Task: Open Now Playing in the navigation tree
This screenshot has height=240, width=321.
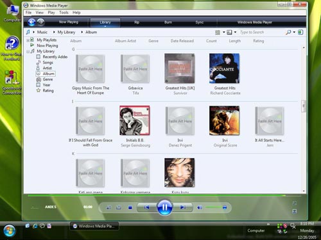Action: (48, 45)
